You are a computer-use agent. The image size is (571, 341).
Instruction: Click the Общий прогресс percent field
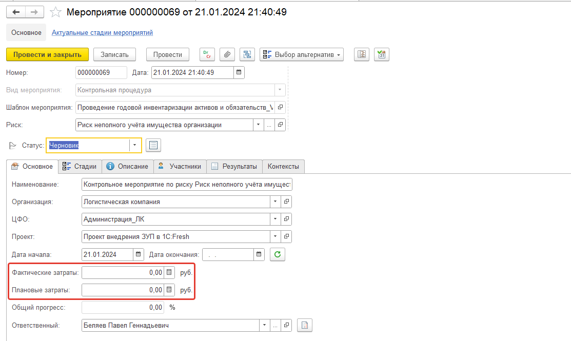point(123,308)
